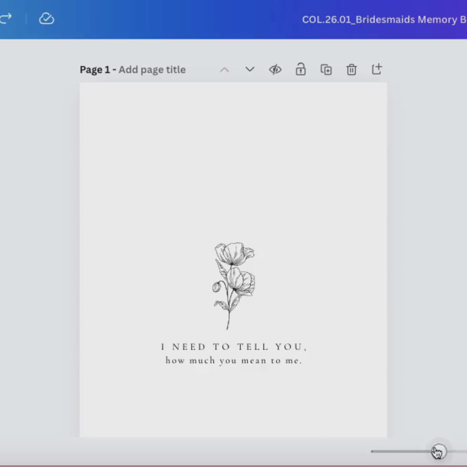Click the zoom slider track's left end

click(x=373, y=451)
